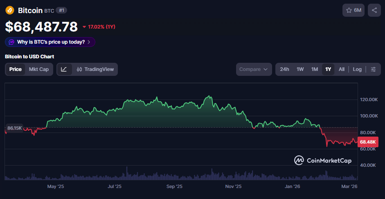Open 'Why is BTC's price up today?'
This screenshot has width=385, height=199.
(50, 42)
